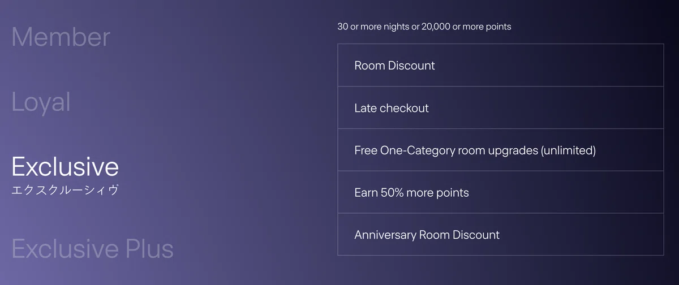Viewport: 679px width, 285px height.
Task: Select the Member tier tab
Action: 61,37
